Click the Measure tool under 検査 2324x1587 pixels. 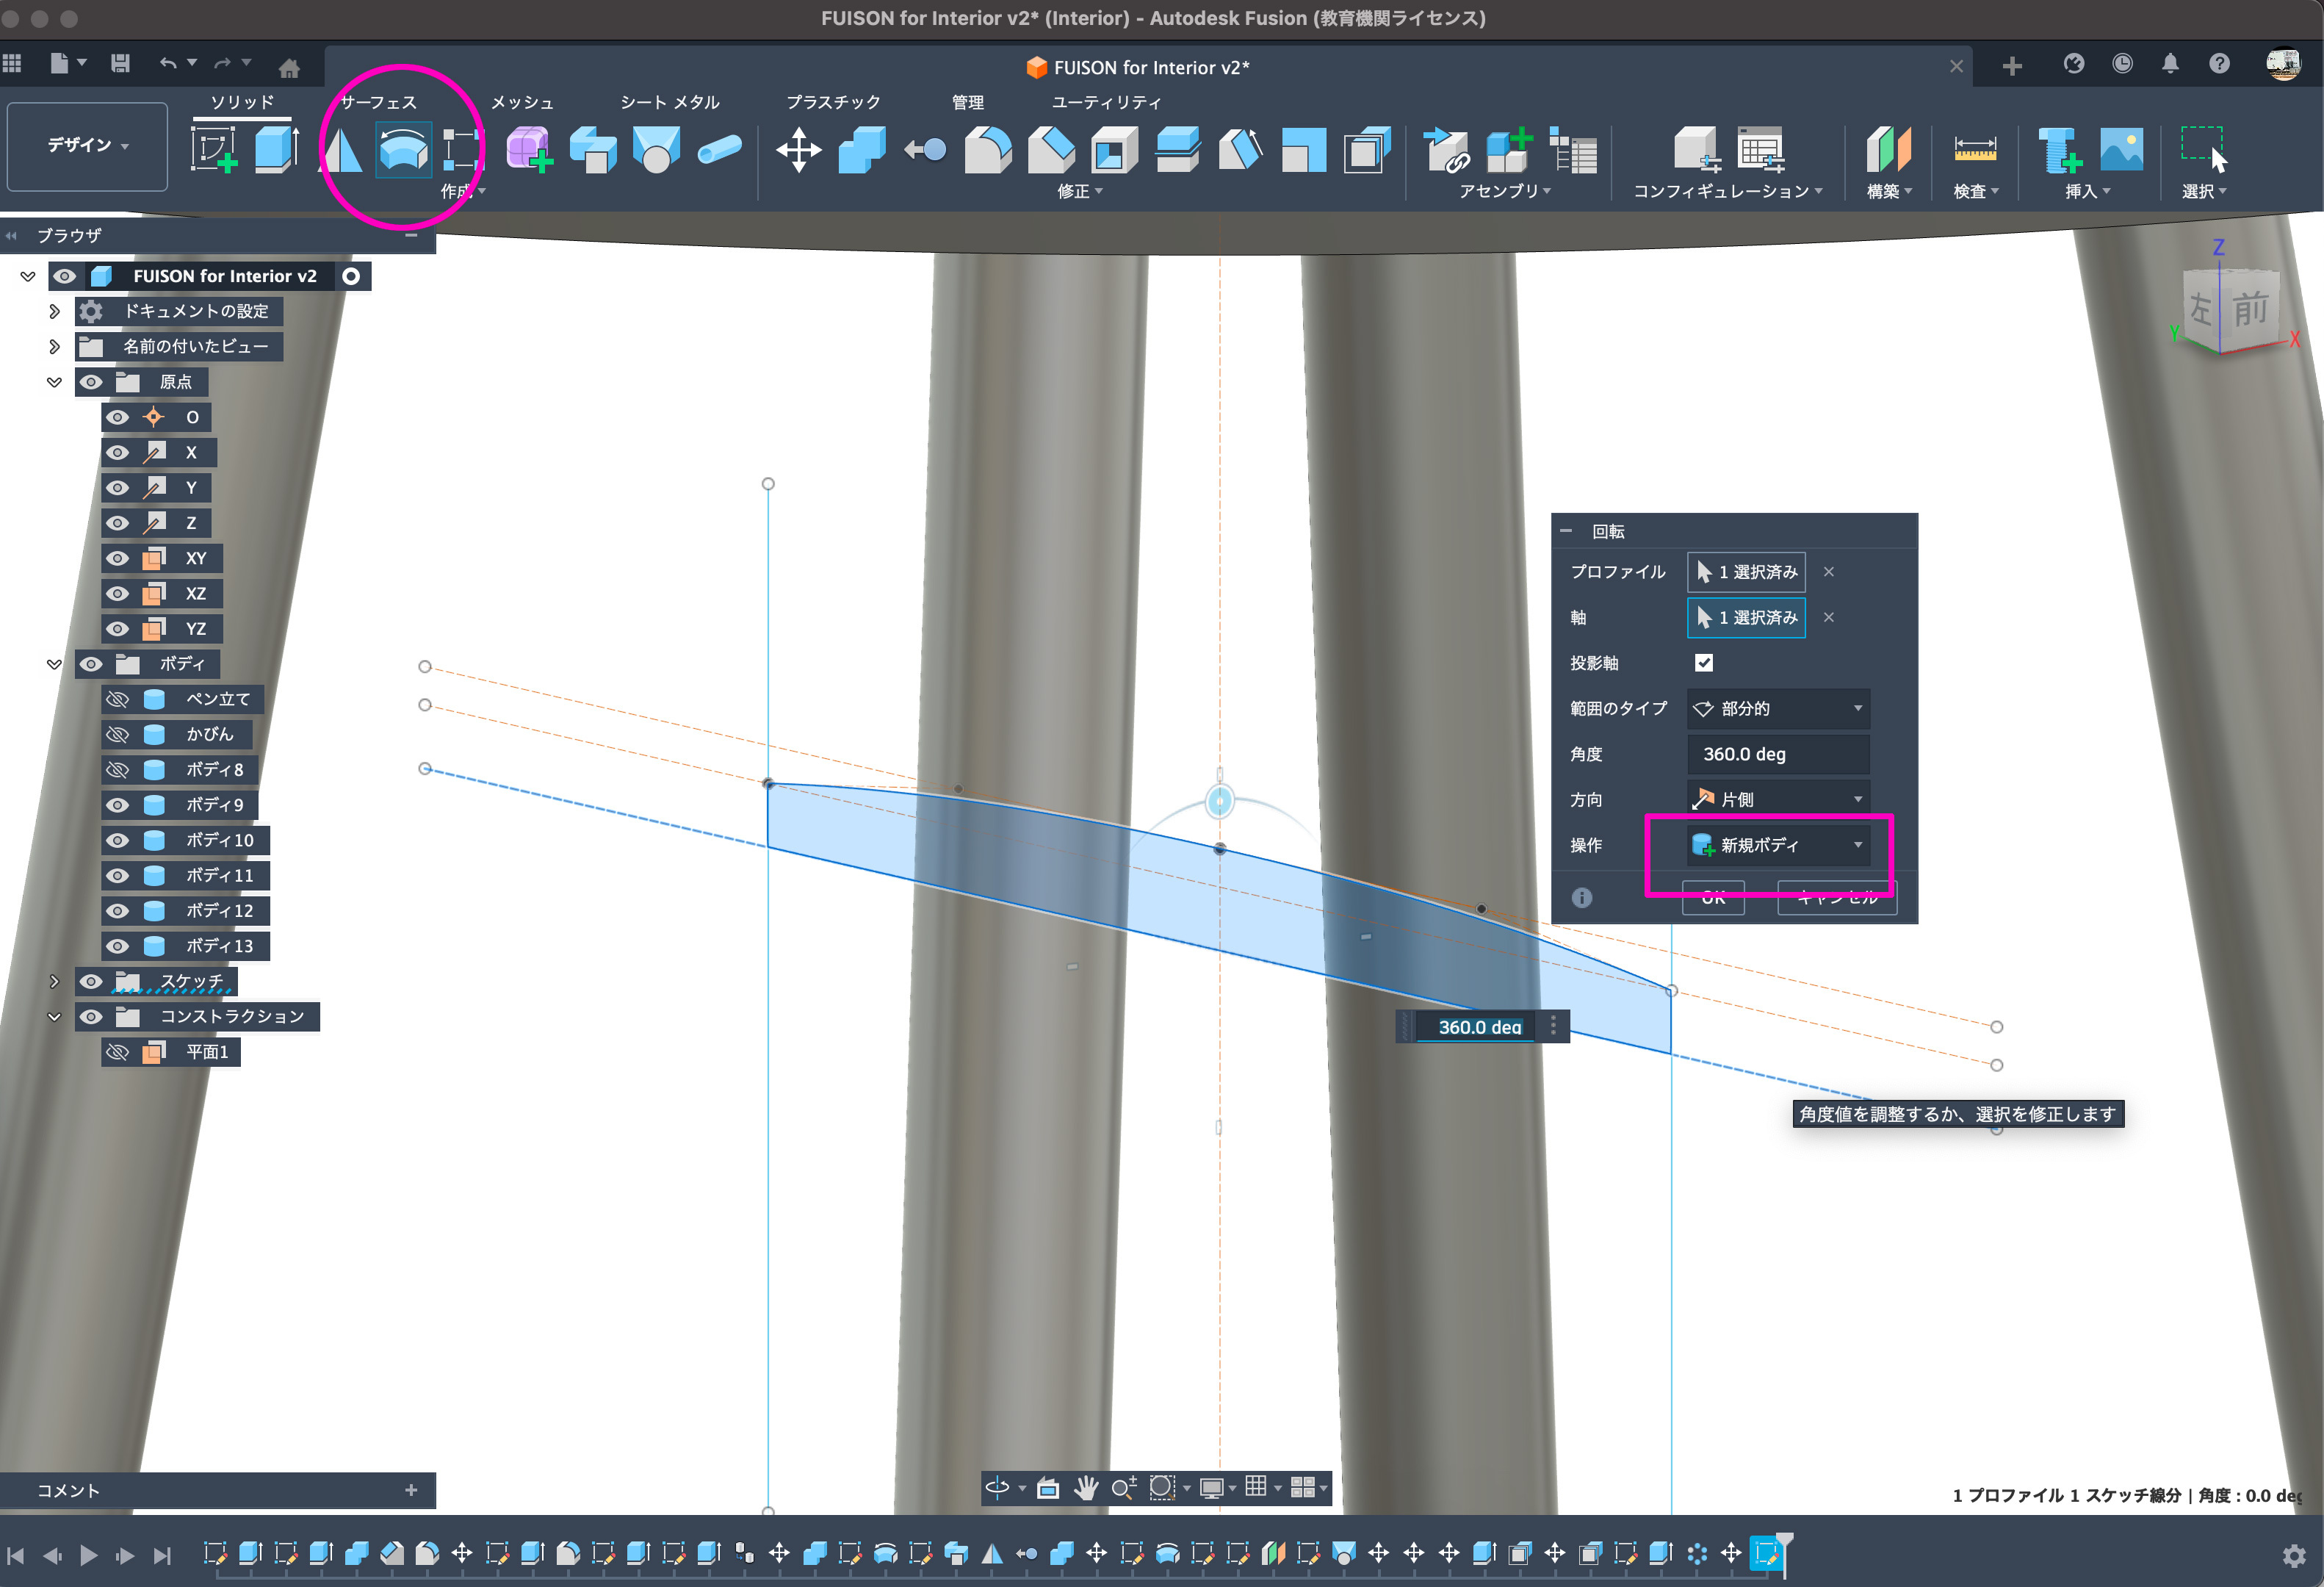[1974, 150]
